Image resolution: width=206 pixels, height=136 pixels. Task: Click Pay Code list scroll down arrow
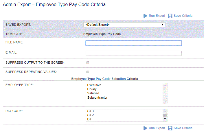[165, 119]
